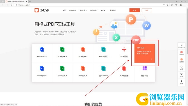Click the 我们的优势 heading
Viewport: 188px width, 106px height.
tap(93, 104)
